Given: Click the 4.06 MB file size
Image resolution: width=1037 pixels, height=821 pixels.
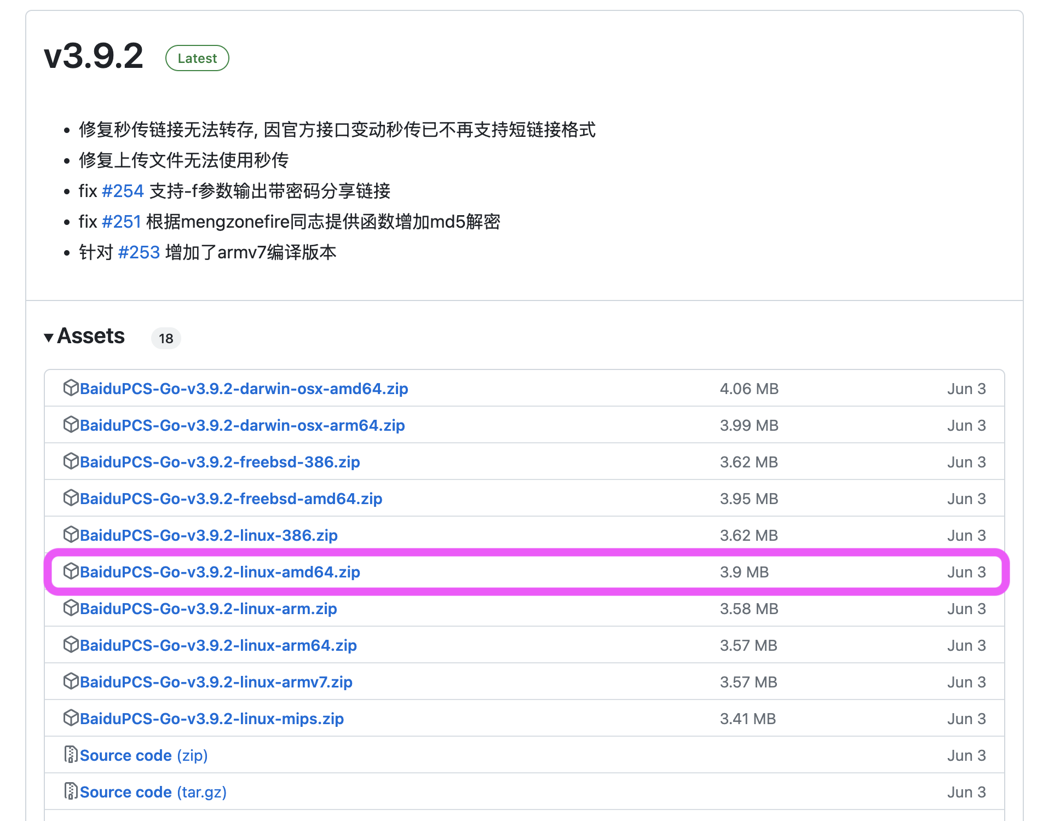Looking at the screenshot, I should coord(749,389).
